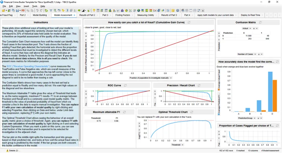Open dropdown arrow next to open folder
Screen dimensions: 282x153
coord(6,10)
